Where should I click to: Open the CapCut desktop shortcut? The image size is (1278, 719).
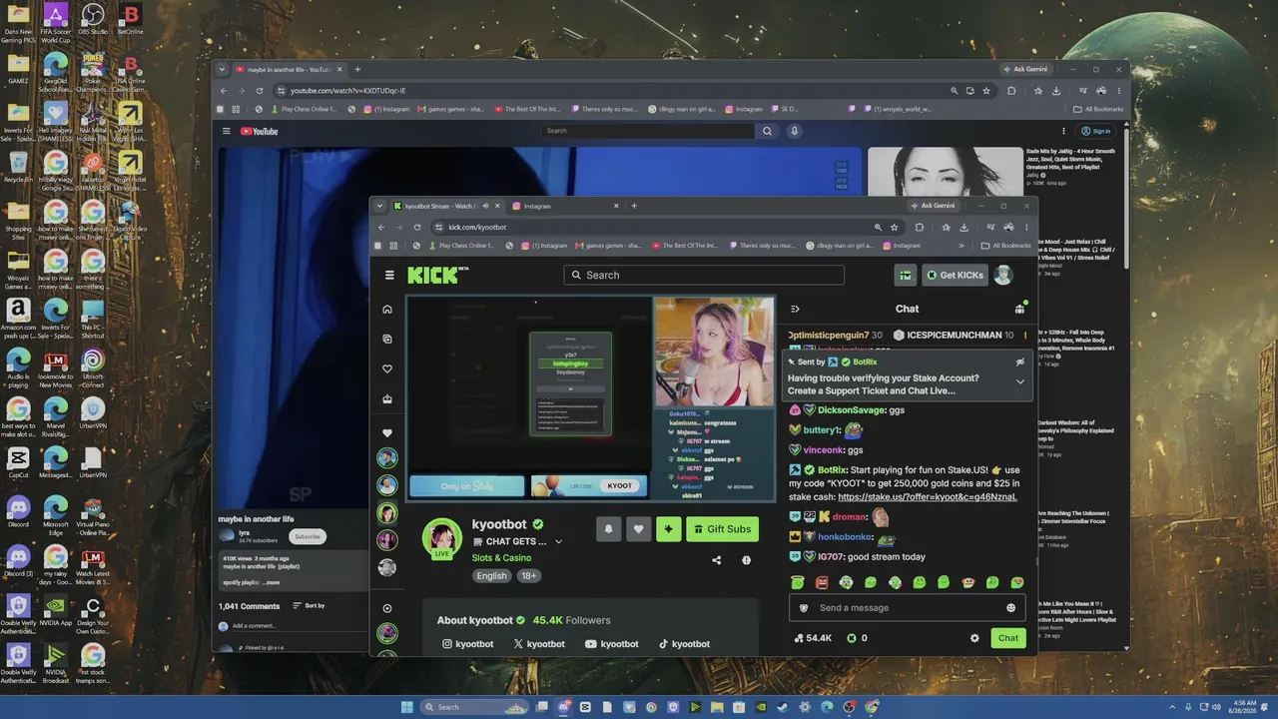pyautogui.click(x=18, y=462)
